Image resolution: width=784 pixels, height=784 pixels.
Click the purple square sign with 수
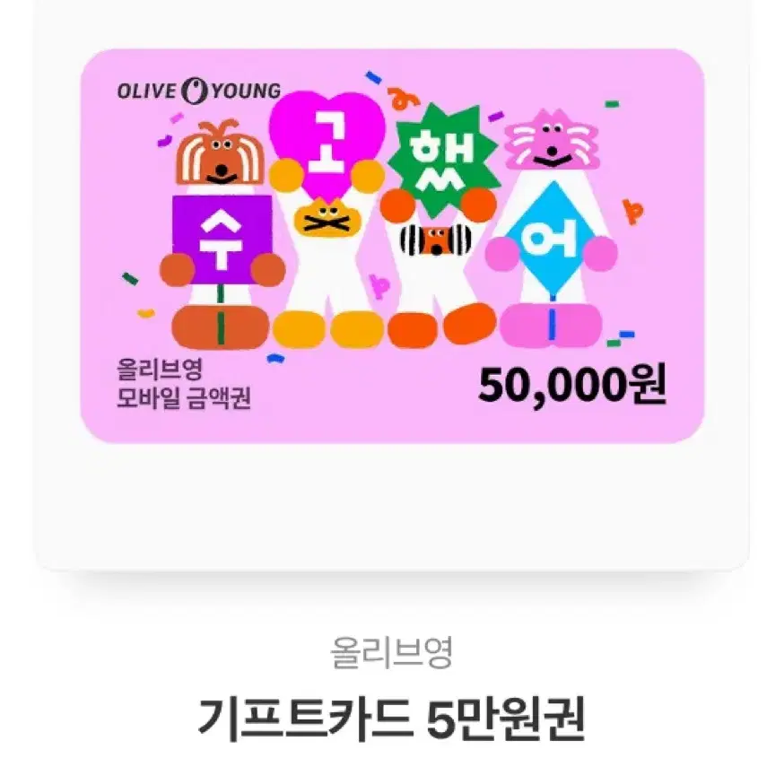[x=222, y=240]
